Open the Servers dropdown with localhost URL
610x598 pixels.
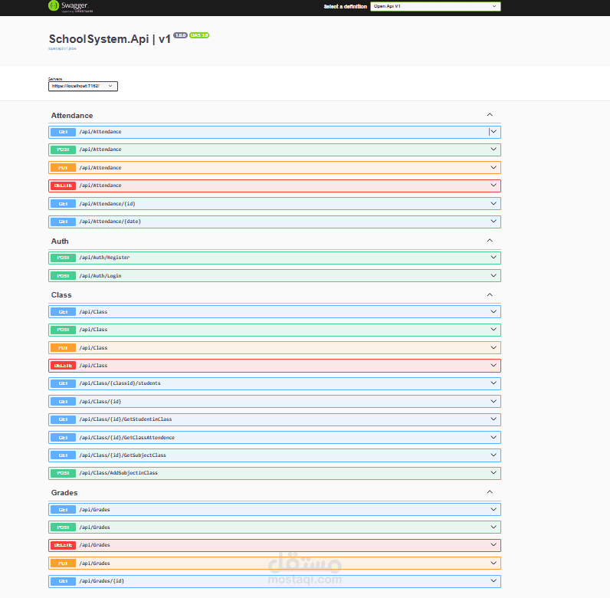83,86
